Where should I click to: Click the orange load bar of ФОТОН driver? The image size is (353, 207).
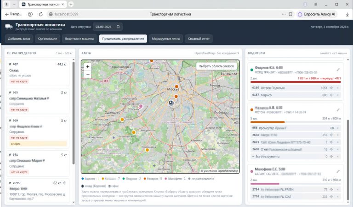click(268, 122)
